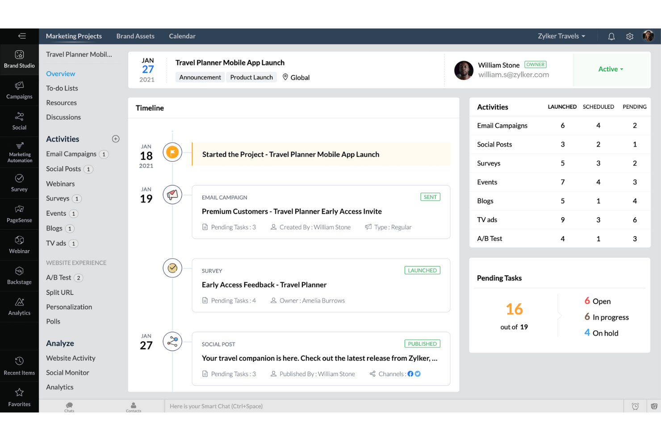Viewport: 661px width, 441px height.
Task: Click the Global location pin icon
Action: pos(285,77)
